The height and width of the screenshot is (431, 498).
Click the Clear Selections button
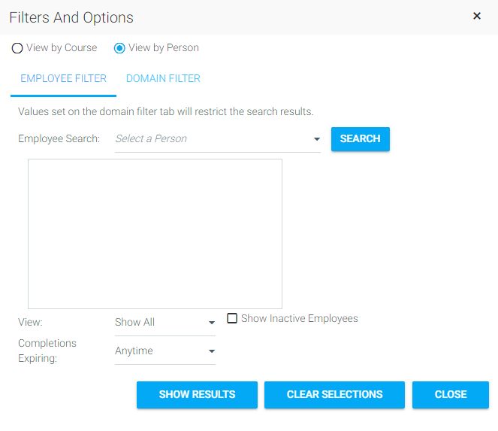[334, 394]
